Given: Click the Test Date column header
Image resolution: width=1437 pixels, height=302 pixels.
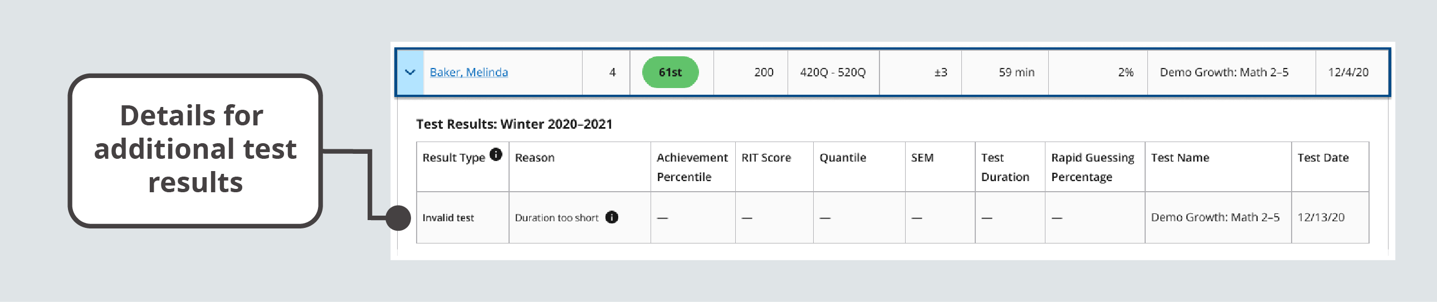Looking at the screenshot, I should tap(1323, 158).
